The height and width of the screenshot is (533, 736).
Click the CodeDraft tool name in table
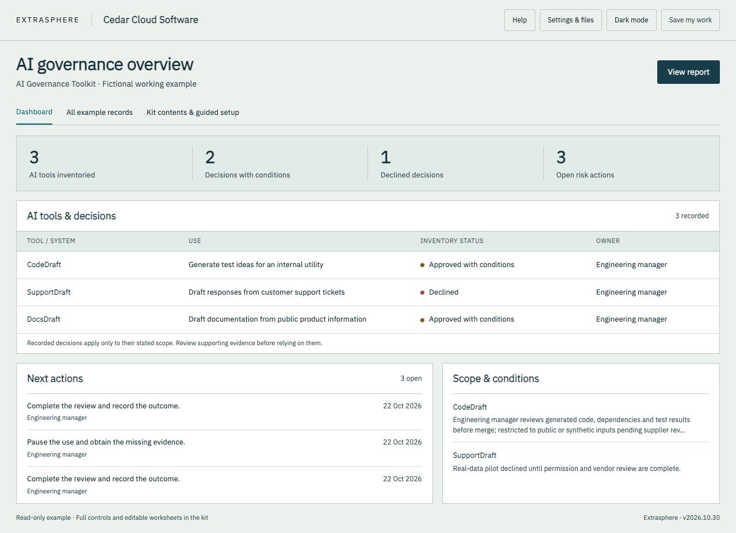[x=44, y=265]
